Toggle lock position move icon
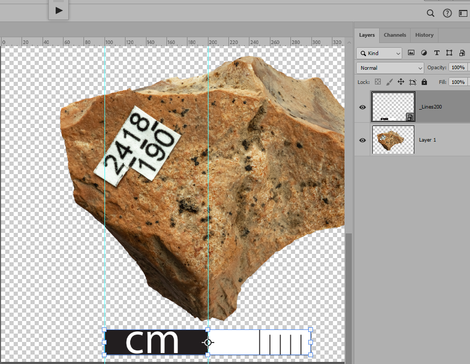This screenshot has height=364, width=470. tap(401, 82)
